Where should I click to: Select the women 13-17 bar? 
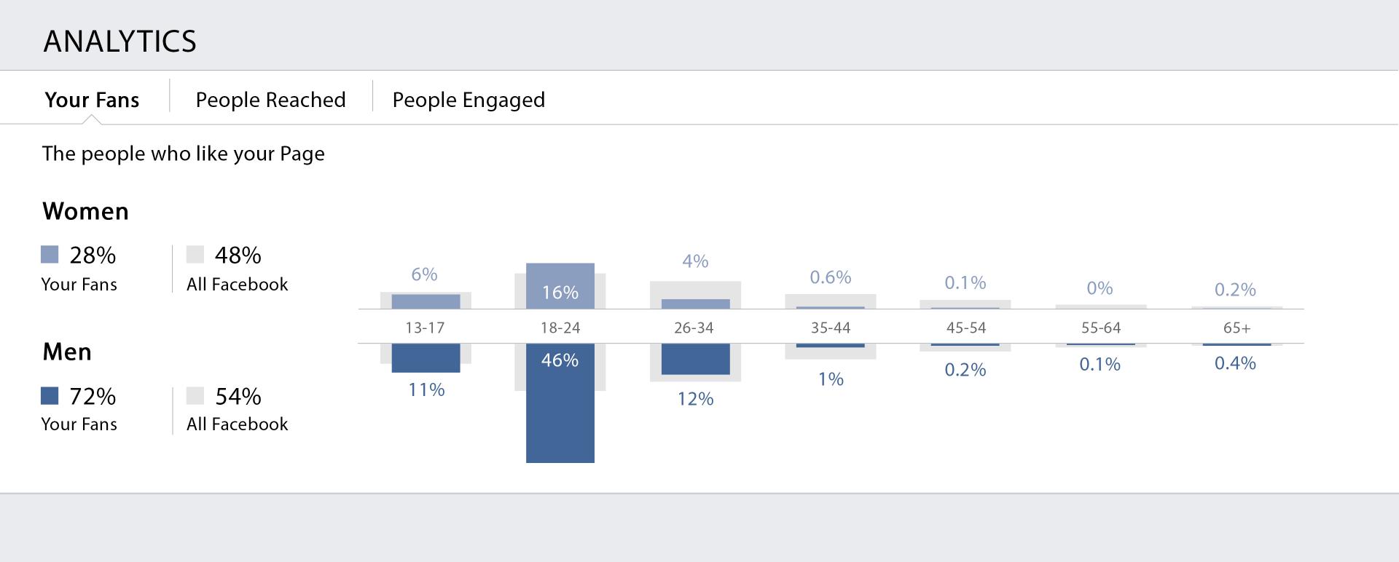click(426, 301)
